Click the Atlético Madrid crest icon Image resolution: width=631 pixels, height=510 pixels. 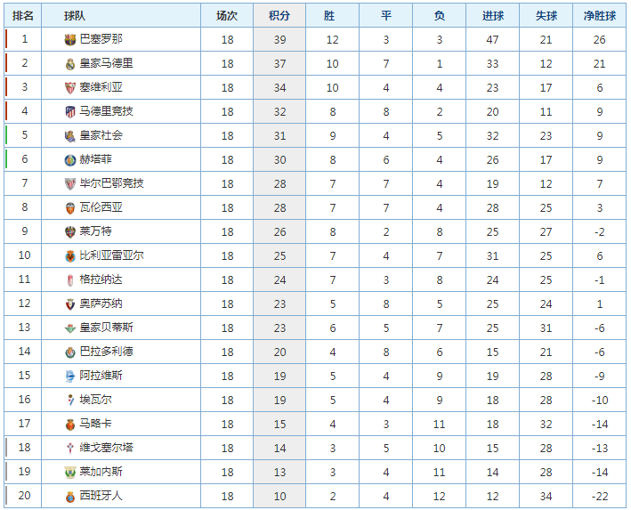(x=70, y=111)
